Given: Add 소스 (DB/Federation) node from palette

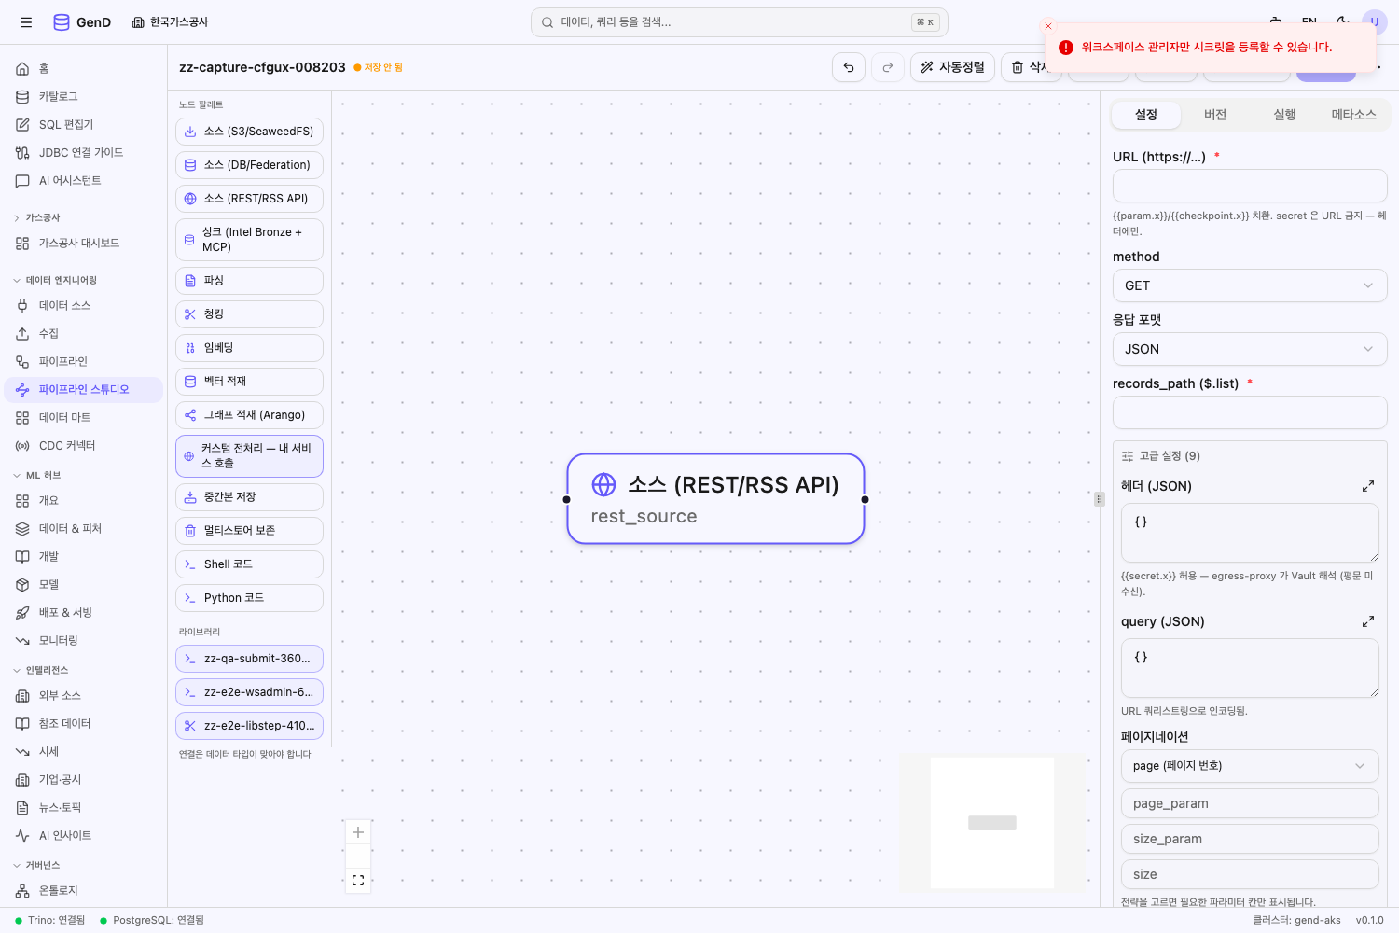Looking at the screenshot, I should (249, 165).
